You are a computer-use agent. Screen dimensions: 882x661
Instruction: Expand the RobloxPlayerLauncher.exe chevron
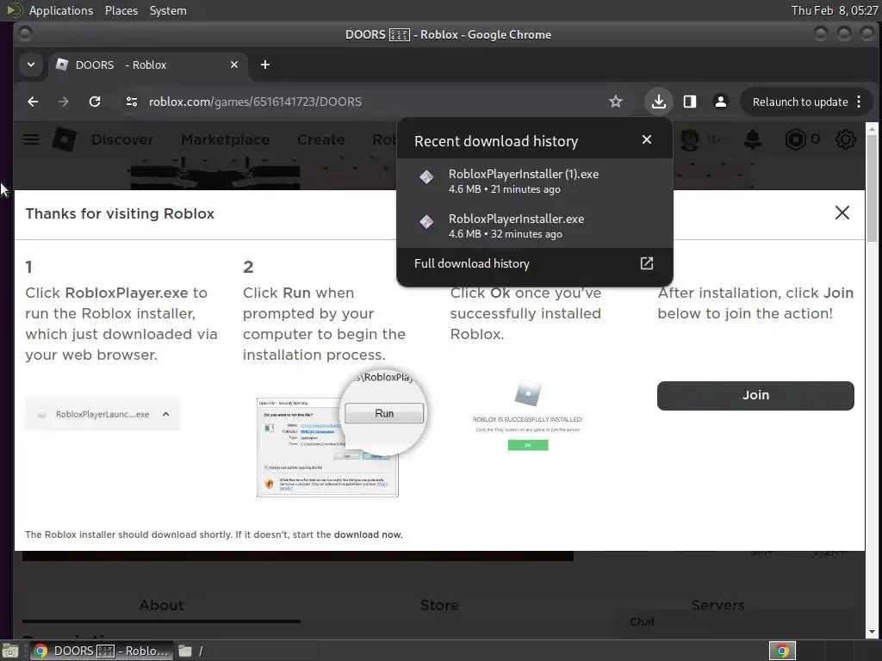coord(166,414)
